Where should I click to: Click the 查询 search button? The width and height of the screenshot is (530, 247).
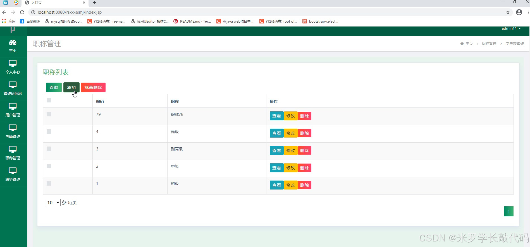tap(54, 87)
